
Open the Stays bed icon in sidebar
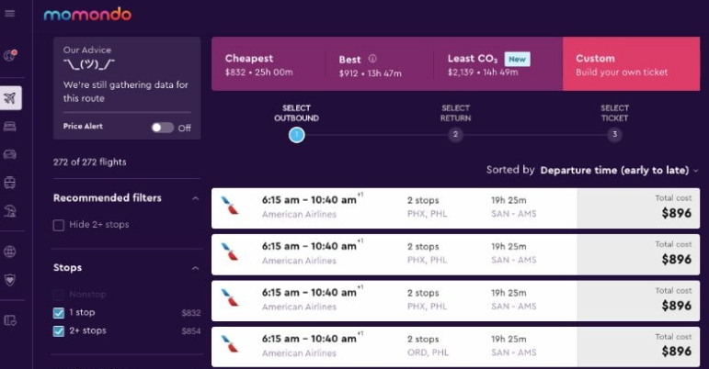[x=11, y=126]
